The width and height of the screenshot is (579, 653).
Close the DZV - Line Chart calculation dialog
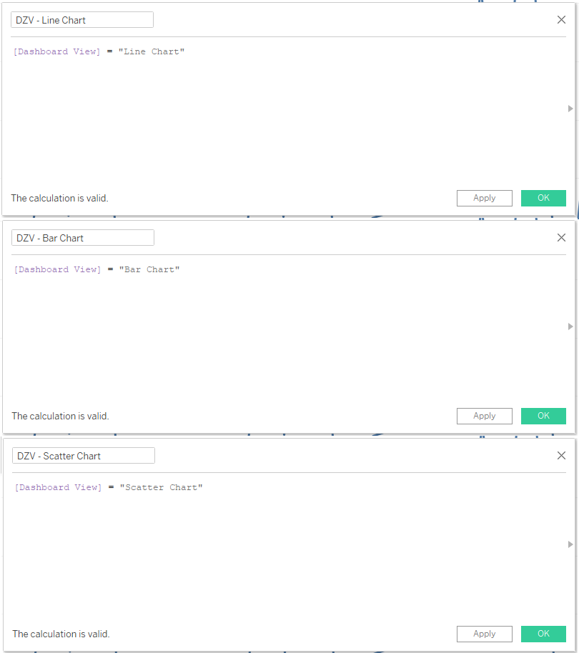(x=561, y=20)
